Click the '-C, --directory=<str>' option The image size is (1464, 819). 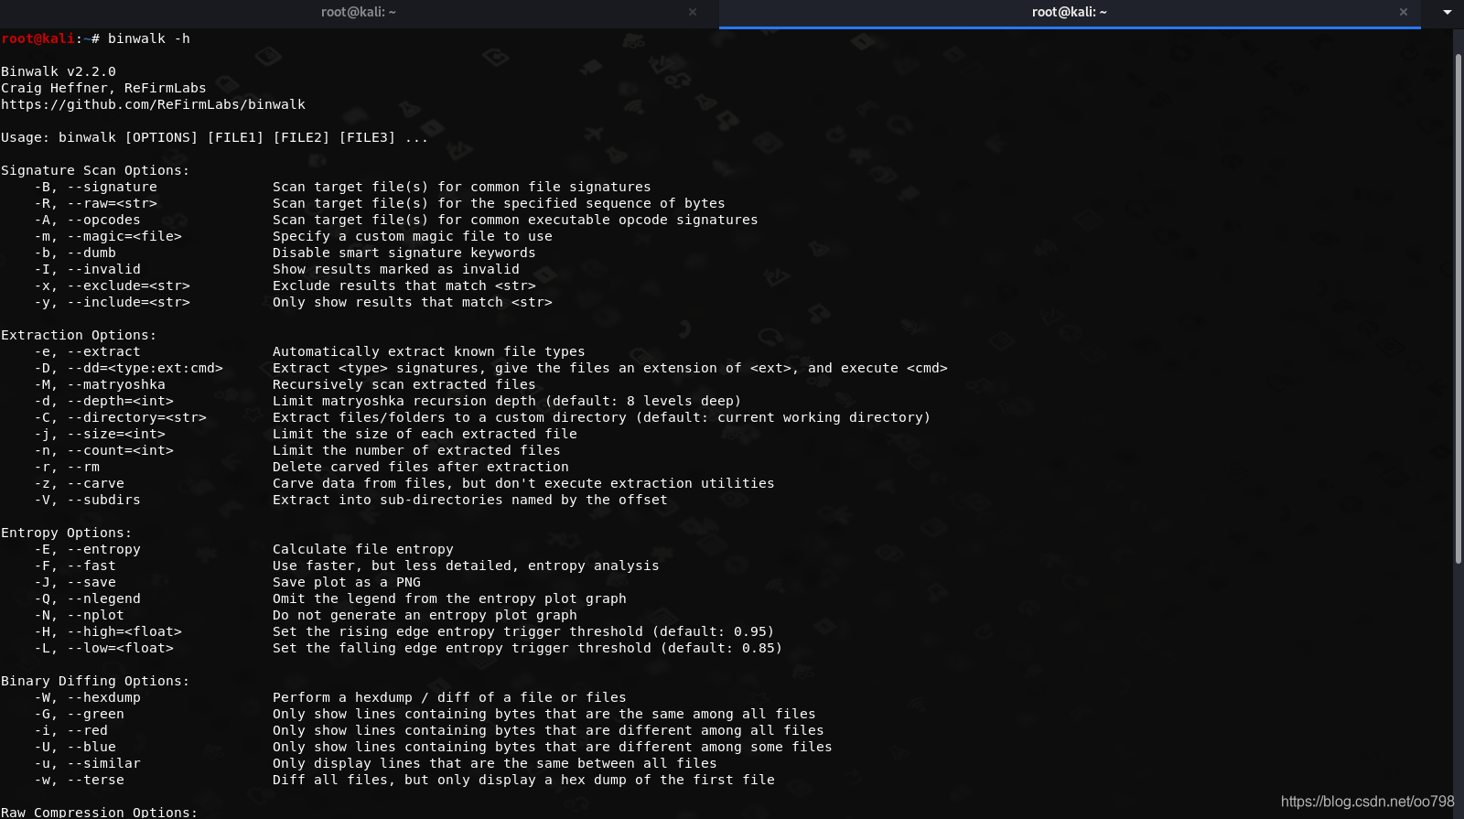121,417
